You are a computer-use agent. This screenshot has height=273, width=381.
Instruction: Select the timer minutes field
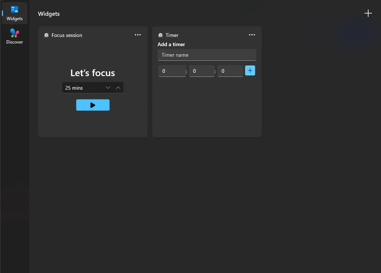(x=202, y=71)
